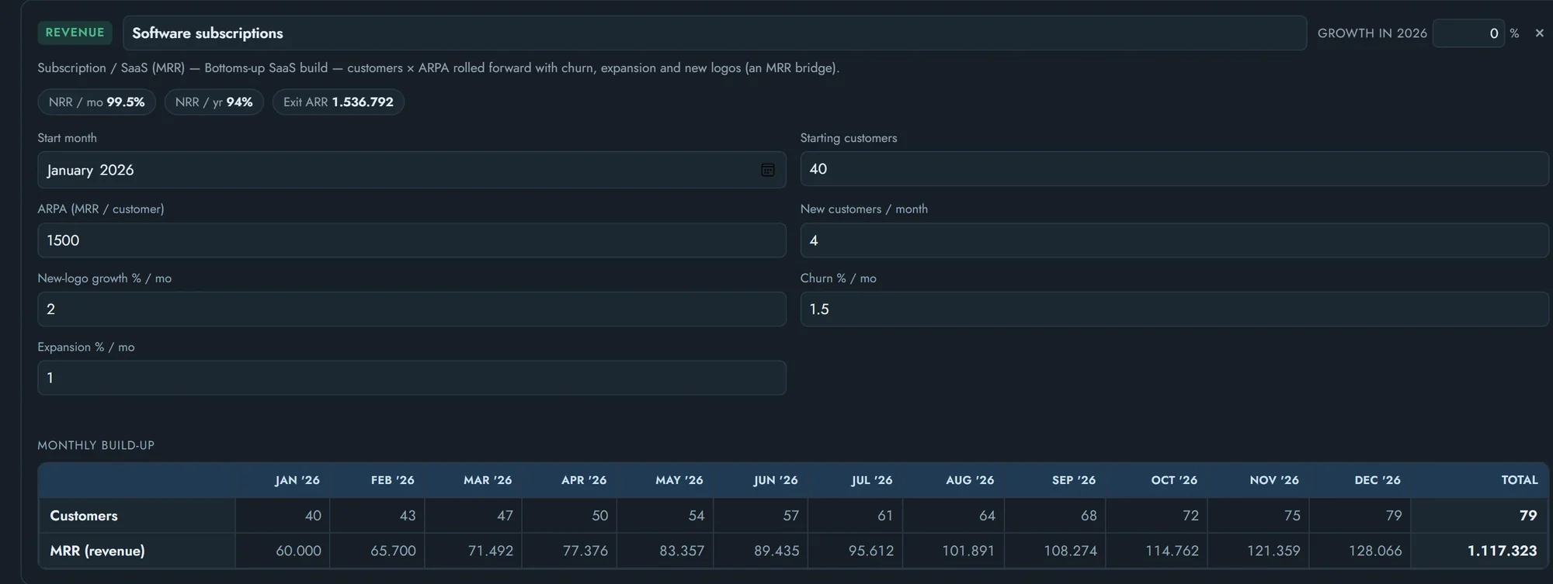Image resolution: width=1553 pixels, height=584 pixels.
Task: Click the NRR / mo 99.5% chip
Action: click(x=97, y=102)
